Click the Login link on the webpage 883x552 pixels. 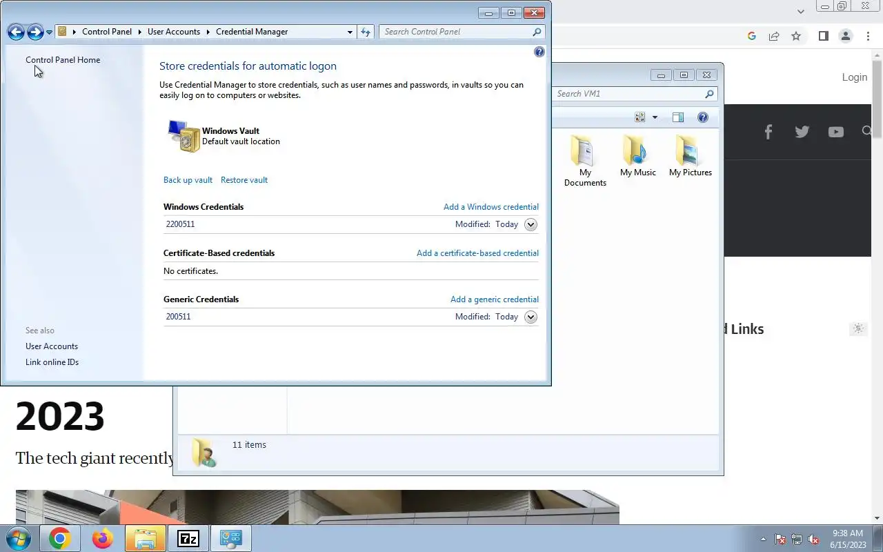point(855,77)
